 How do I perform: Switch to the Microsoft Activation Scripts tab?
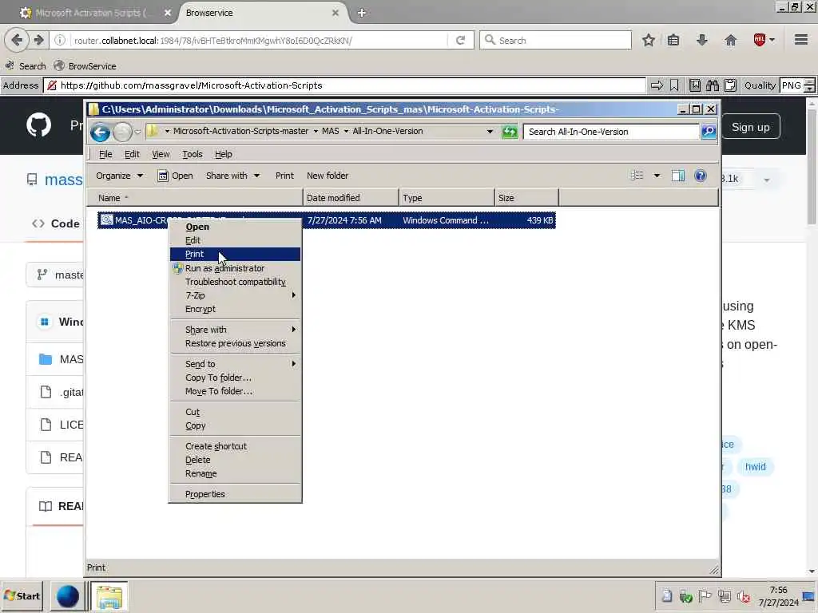pos(95,13)
